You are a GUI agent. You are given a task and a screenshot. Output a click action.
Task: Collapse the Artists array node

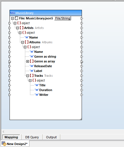tap(17, 28)
